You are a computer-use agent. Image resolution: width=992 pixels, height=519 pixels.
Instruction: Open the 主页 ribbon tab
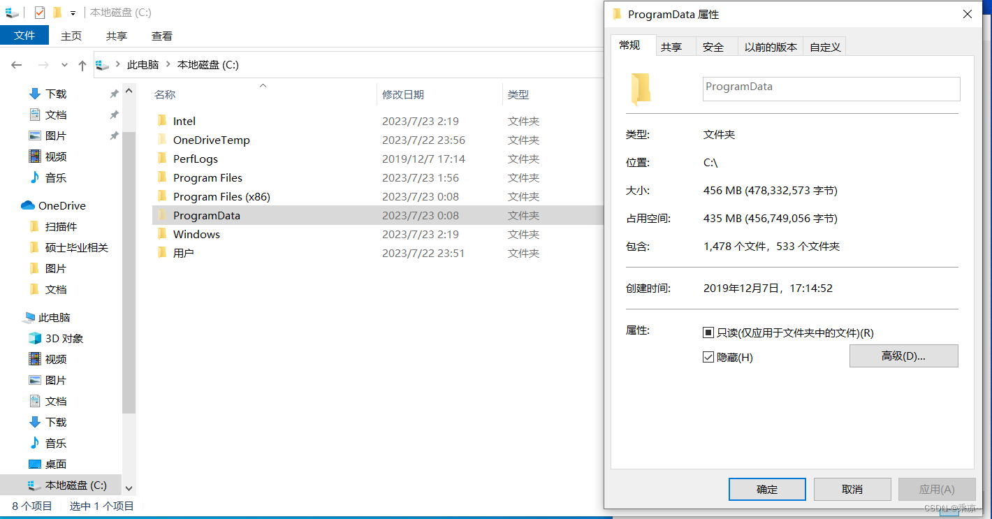tap(71, 36)
